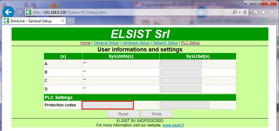Click the Read button
Image resolution: width=279 pixels, height=131 pixels.
click(x=123, y=114)
